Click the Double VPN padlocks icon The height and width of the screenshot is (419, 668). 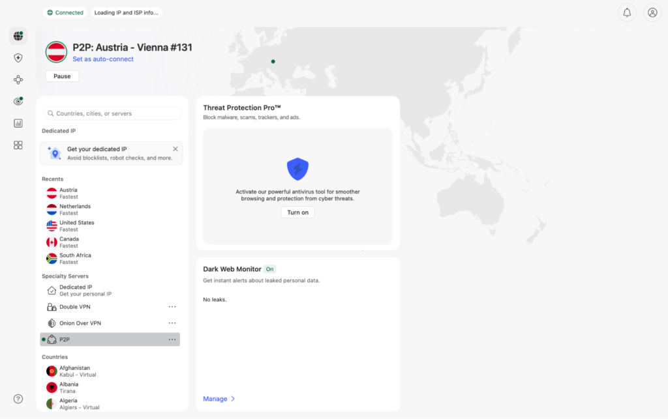(x=52, y=307)
